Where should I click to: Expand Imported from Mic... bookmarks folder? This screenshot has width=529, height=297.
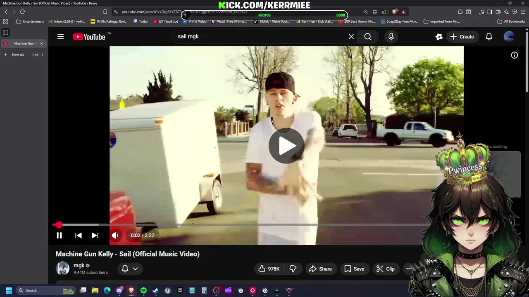442,21
